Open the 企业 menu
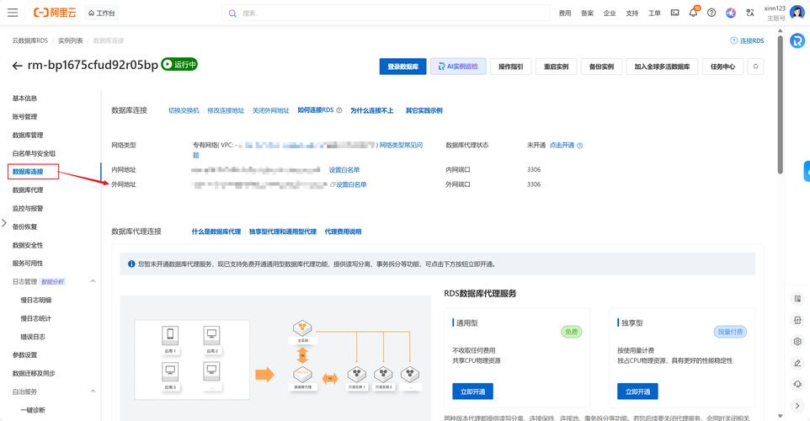810x421 pixels. pos(610,13)
